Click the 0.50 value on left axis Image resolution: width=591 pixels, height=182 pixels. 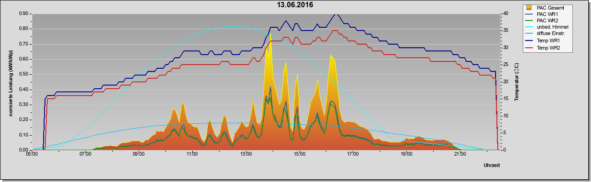click(x=24, y=74)
